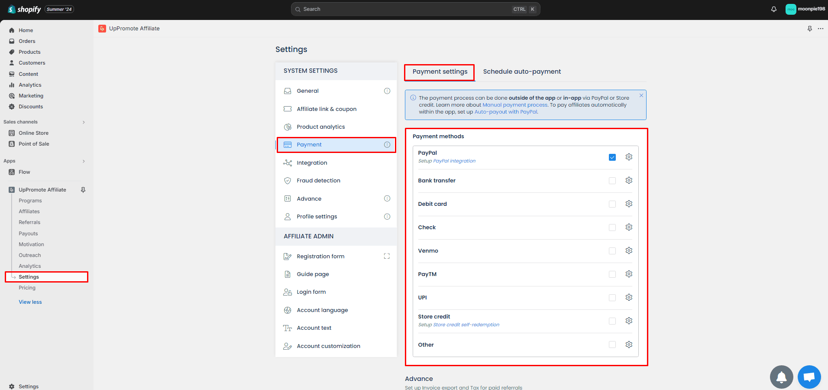The image size is (828, 390).
Task: Expand the Apps section chevron
Action: 84,161
